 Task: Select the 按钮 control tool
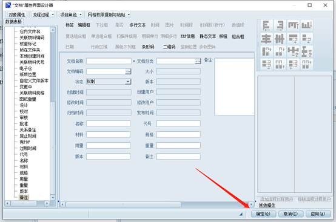click(x=223, y=36)
